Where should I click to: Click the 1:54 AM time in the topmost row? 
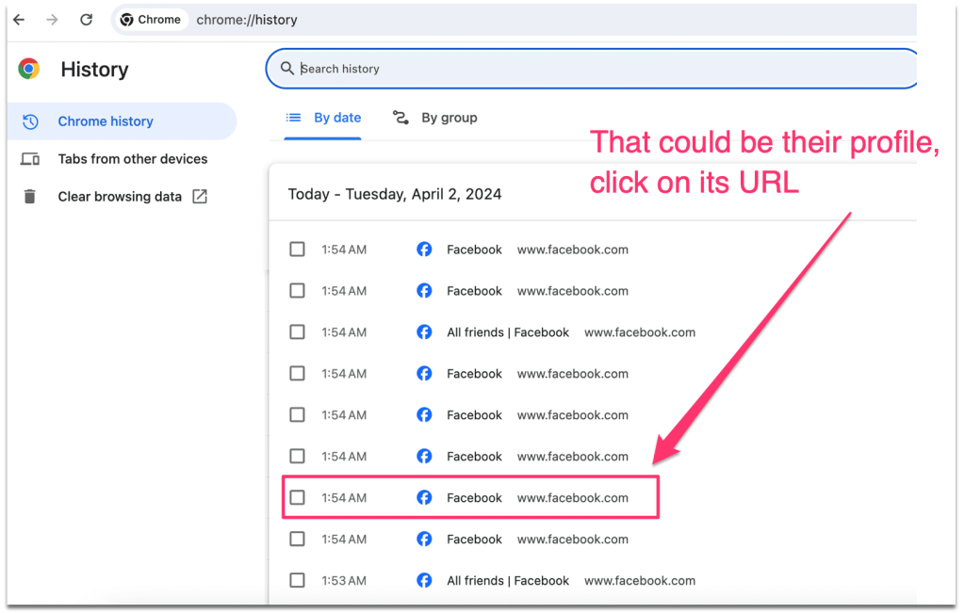pyautogui.click(x=344, y=250)
